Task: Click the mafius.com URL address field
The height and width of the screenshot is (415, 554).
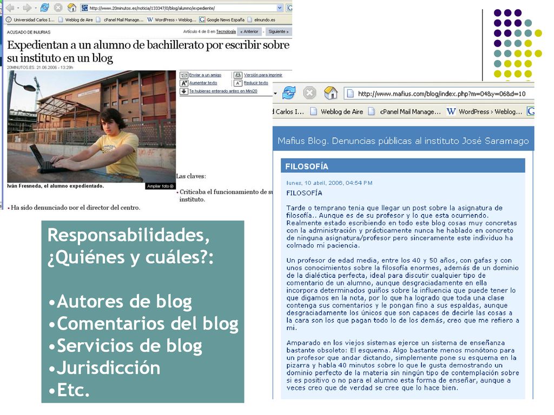Action: coord(439,93)
